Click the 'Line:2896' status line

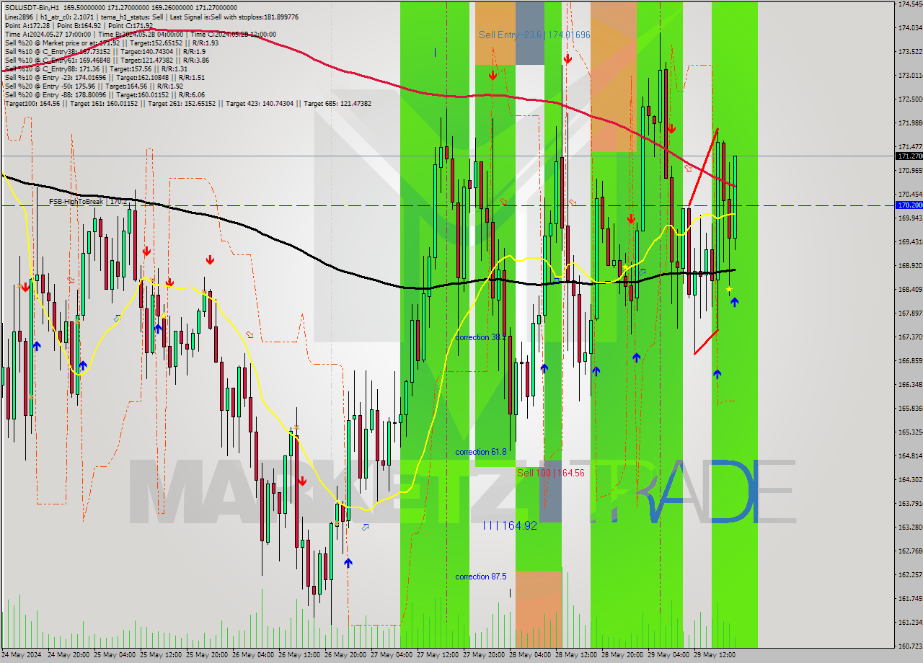click(x=151, y=17)
